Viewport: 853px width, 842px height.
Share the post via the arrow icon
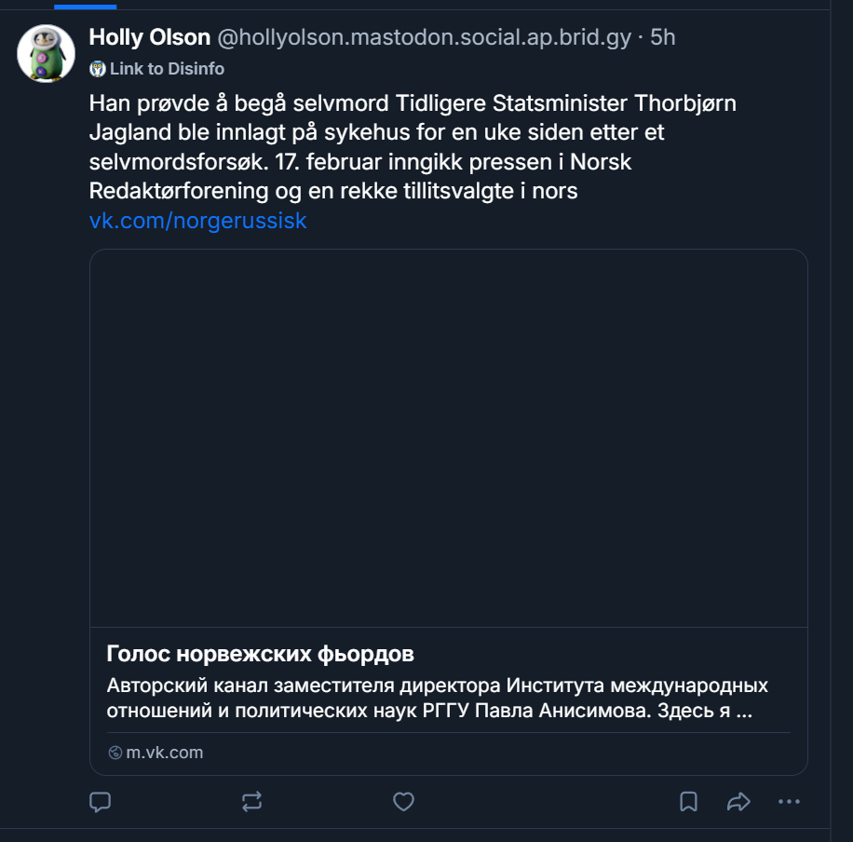[738, 802]
